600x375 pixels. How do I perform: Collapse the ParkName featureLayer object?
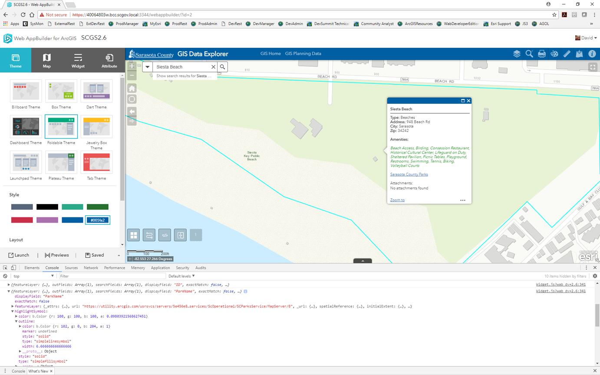[x=10, y=291]
